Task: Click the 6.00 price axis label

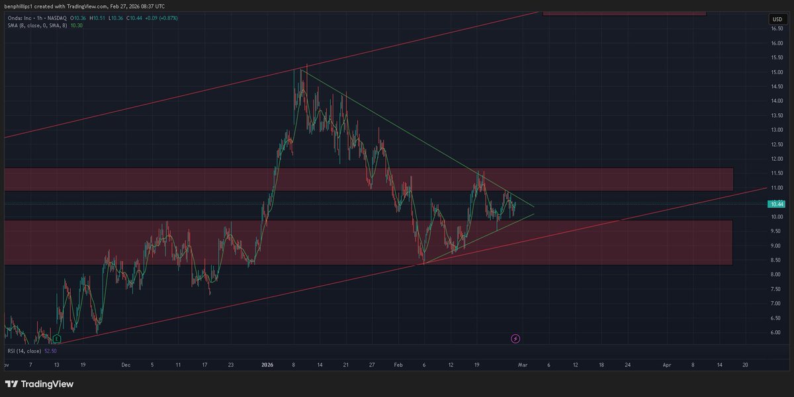Action: point(776,333)
